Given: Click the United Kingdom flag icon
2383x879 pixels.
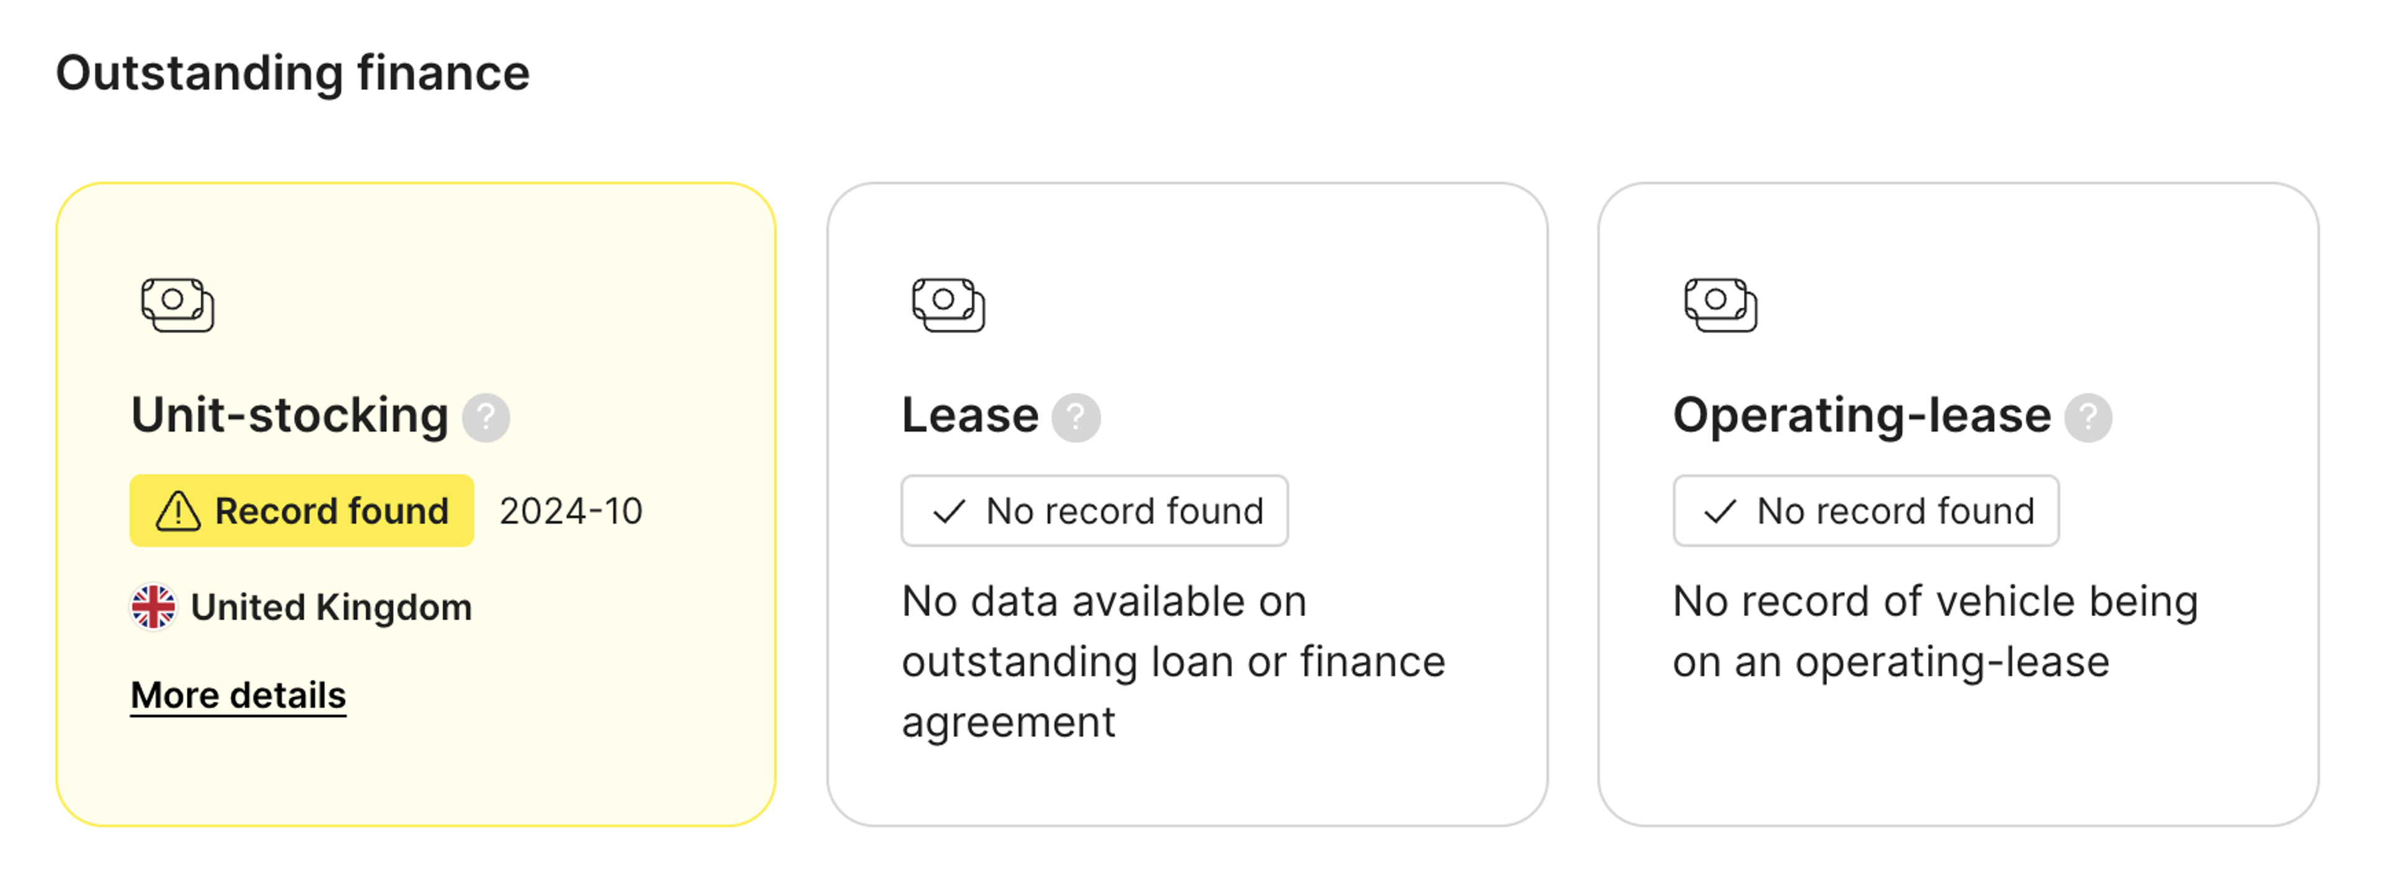Looking at the screenshot, I should [153, 607].
